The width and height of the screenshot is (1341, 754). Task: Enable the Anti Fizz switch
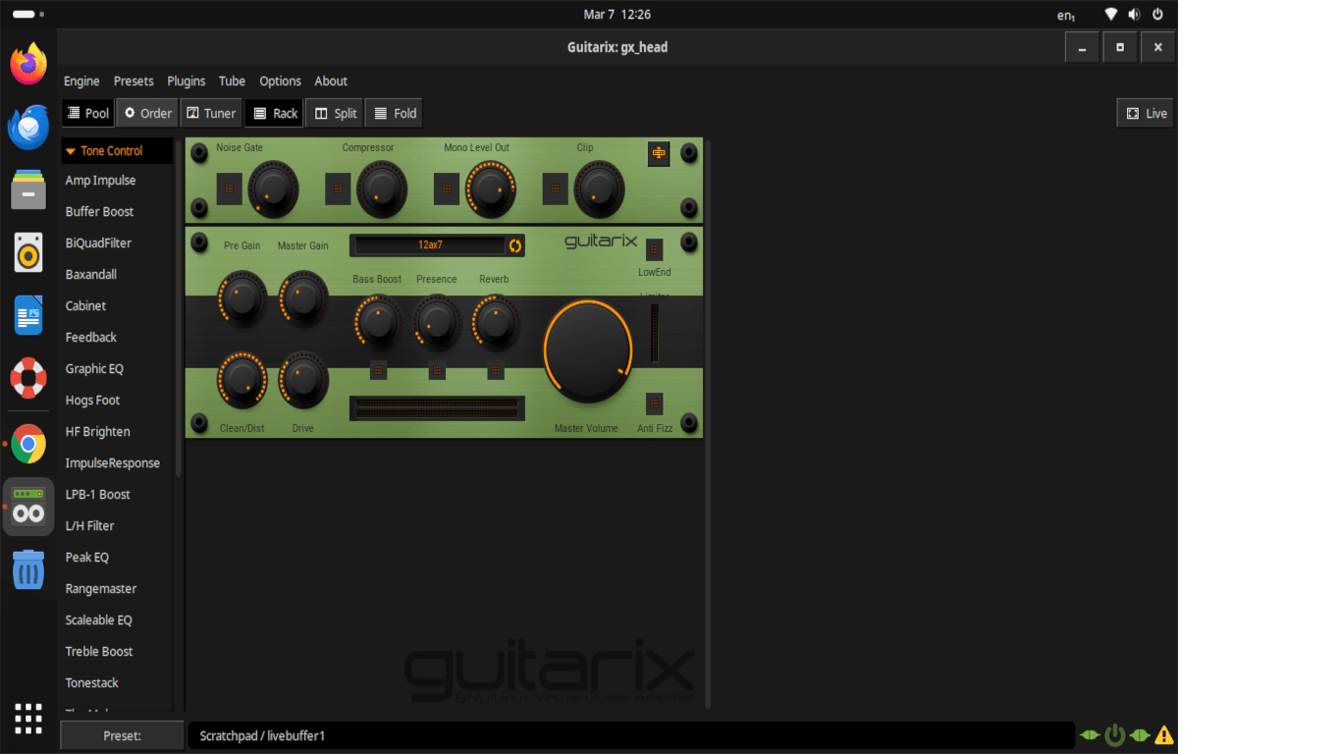click(x=653, y=403)
